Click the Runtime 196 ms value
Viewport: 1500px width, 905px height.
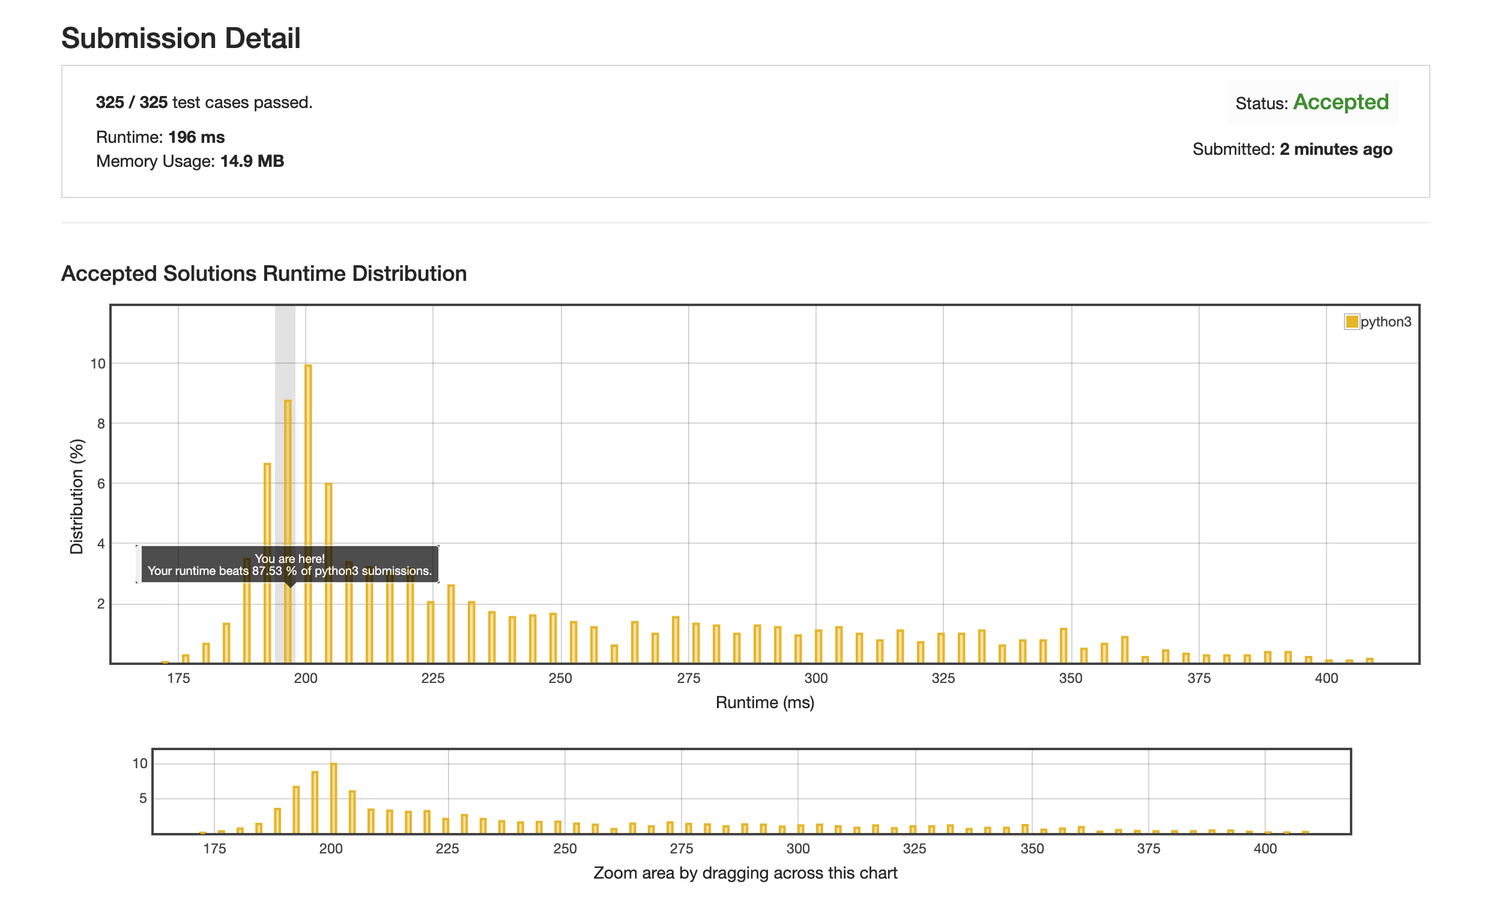click(196, 137)
